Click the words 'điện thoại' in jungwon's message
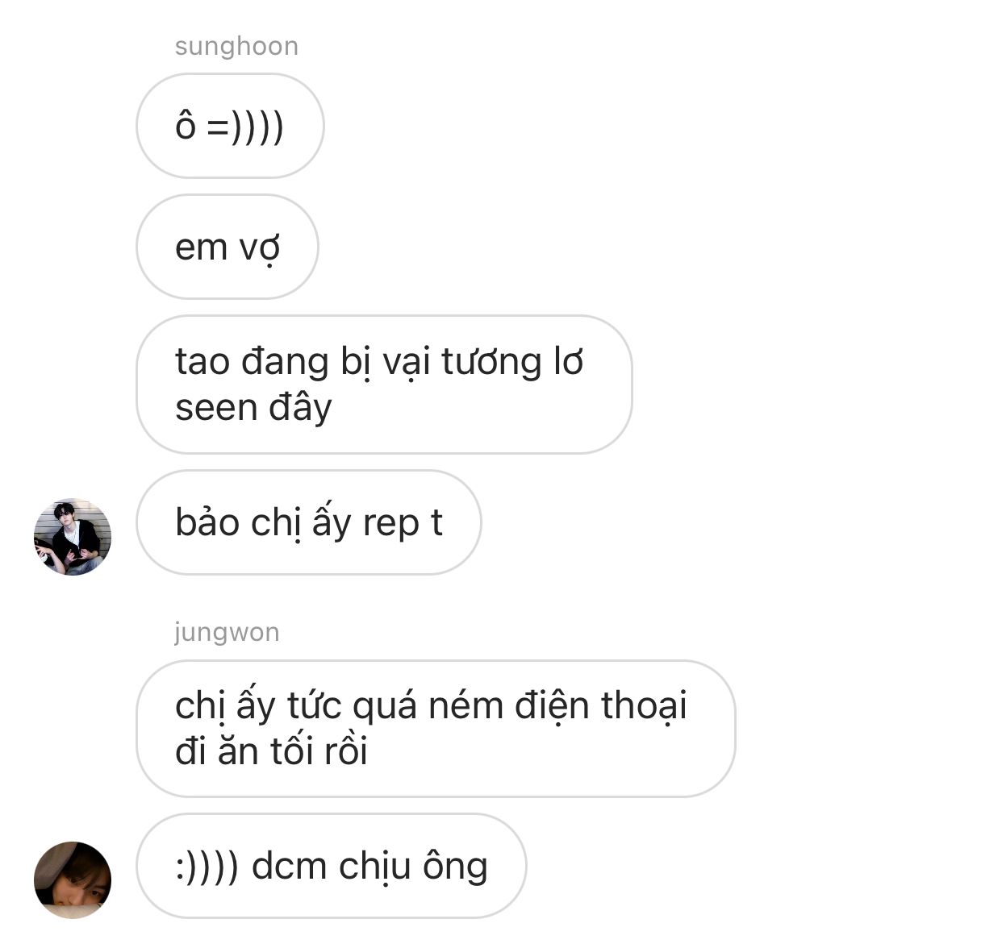This screenshot has width=1002, height=948. click(x=601, y=705)
